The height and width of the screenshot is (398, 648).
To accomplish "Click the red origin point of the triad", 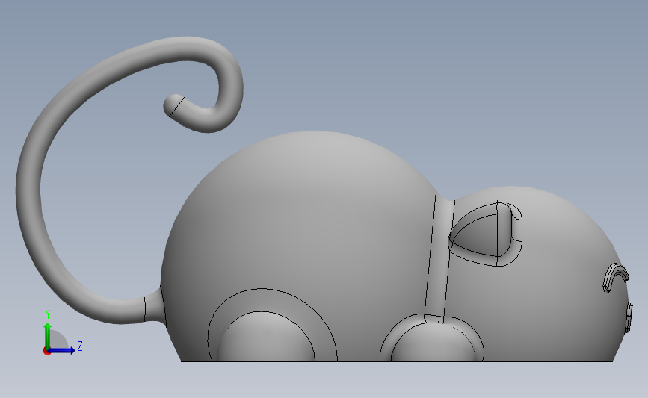I will pos(46,352).
